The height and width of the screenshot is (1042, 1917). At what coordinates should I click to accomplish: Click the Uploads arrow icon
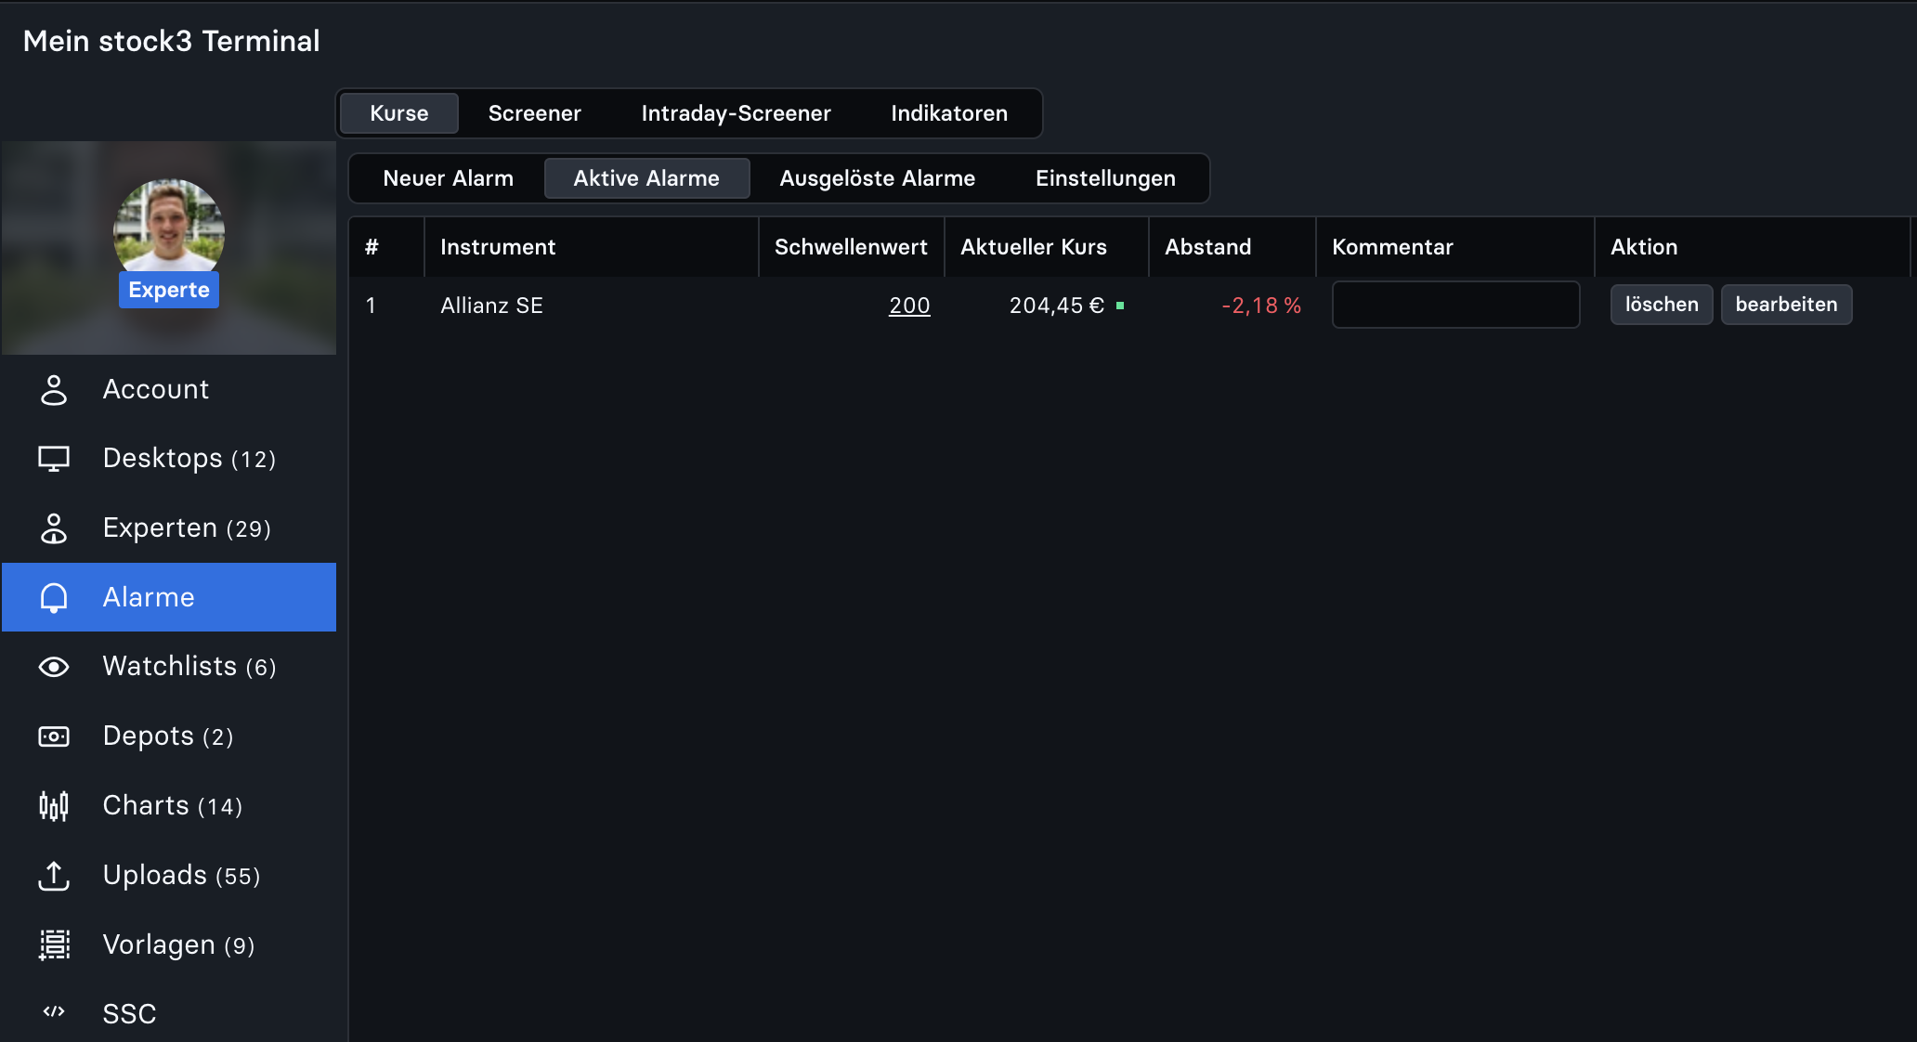[x=54, y=875]
